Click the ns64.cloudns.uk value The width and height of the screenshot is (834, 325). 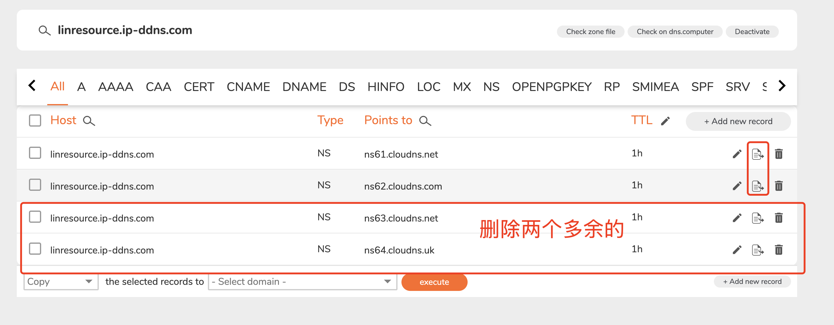(x=399, y=250)
